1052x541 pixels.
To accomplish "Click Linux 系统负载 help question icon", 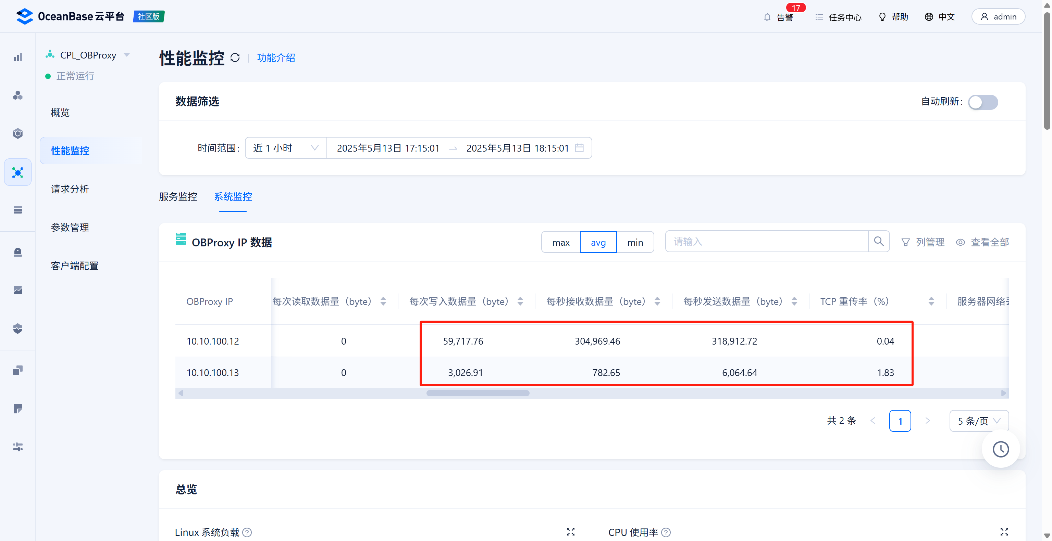I will click(x=247, y=532).
